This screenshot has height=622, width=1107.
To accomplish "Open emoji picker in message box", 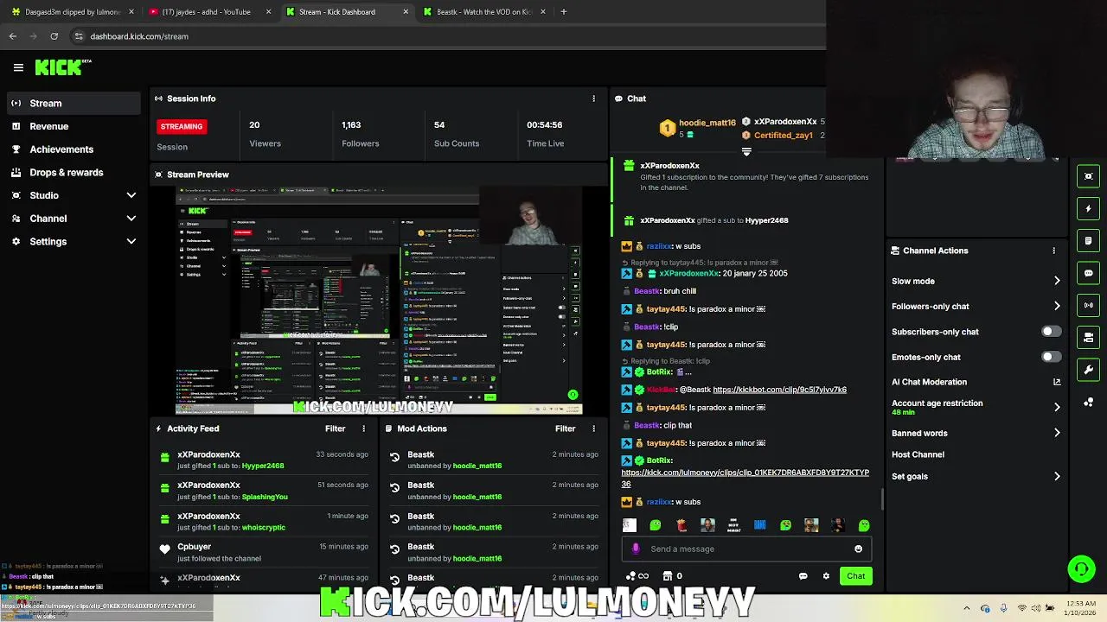I will [x=858, y=549].
